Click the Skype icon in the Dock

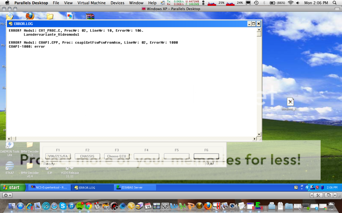[x=62, y=206]
